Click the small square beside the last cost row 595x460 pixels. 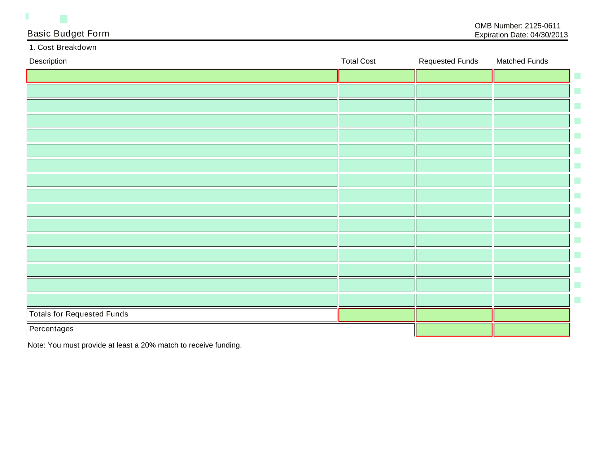point(577,300)
